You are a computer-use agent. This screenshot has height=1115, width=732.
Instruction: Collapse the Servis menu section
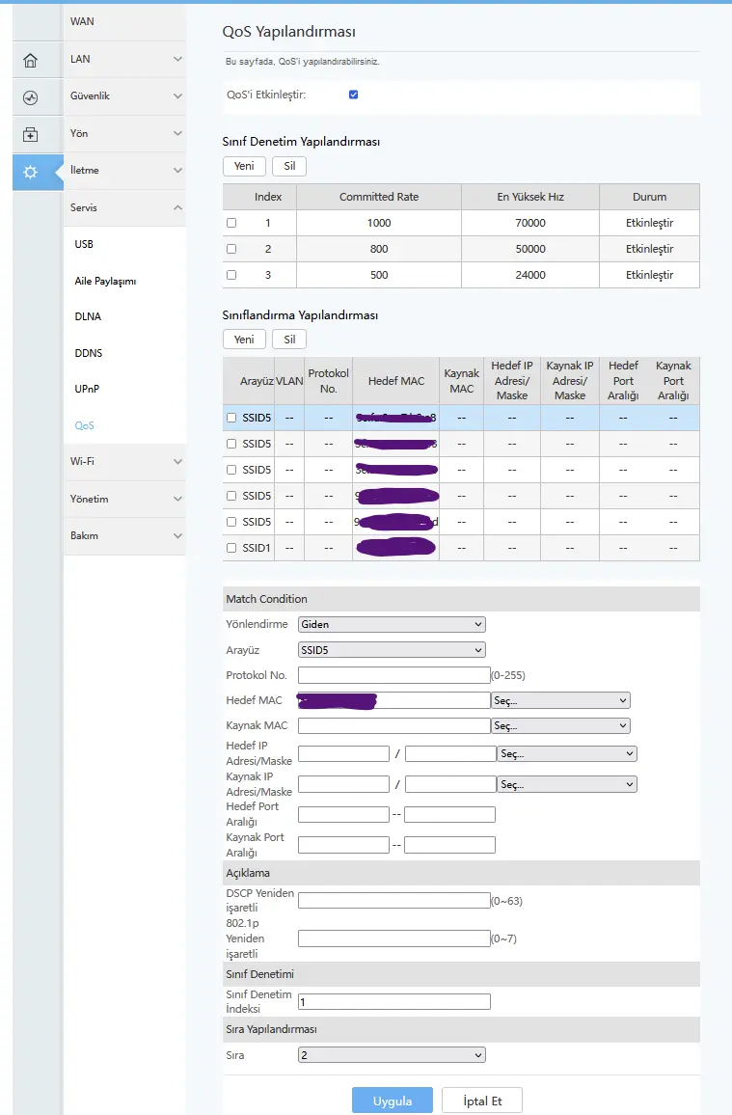(124, 207)
